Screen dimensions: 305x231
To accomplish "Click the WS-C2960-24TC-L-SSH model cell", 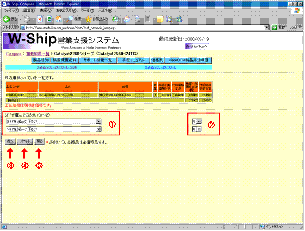I will [x=125, y=95].
